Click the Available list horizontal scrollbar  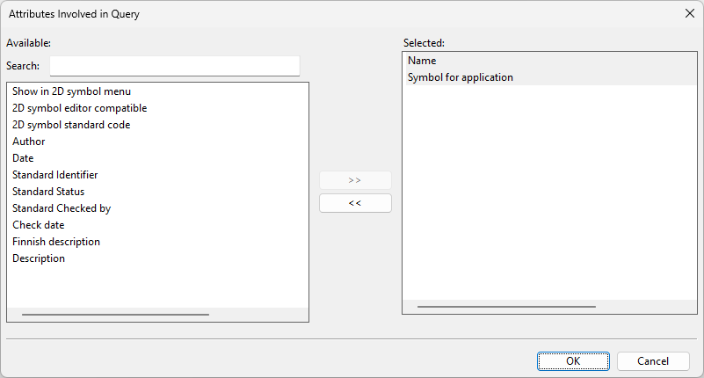tap(115, 314)
